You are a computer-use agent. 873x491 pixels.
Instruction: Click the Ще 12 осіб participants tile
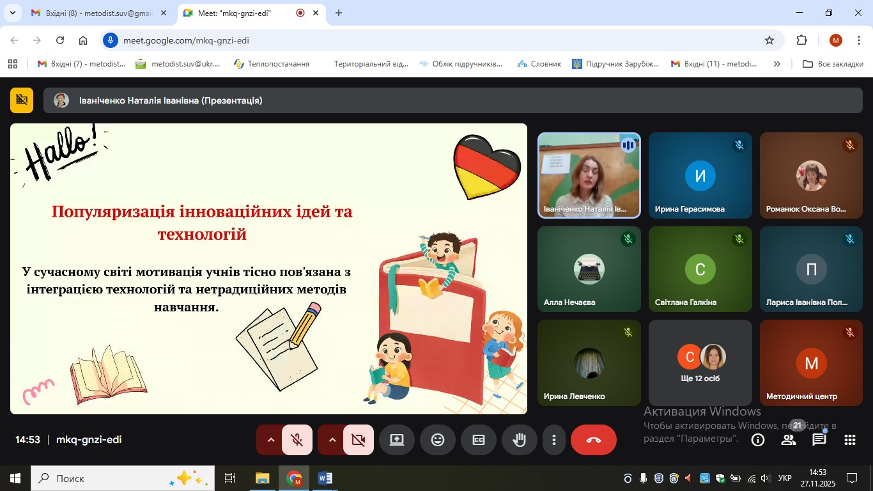(700, 362)
